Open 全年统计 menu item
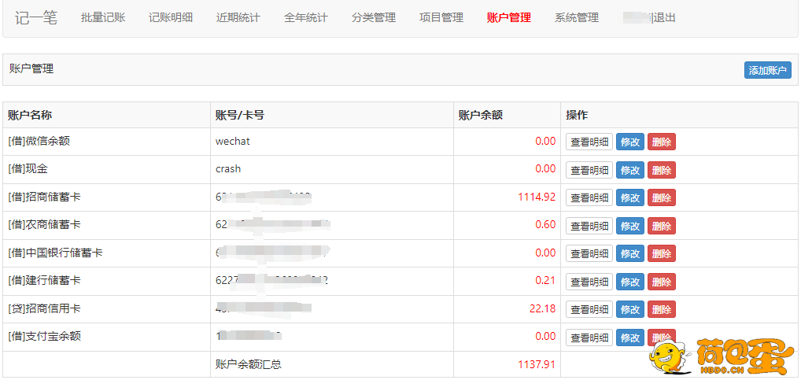This screenshot has height=380, width=801. (x=306, y=18)
